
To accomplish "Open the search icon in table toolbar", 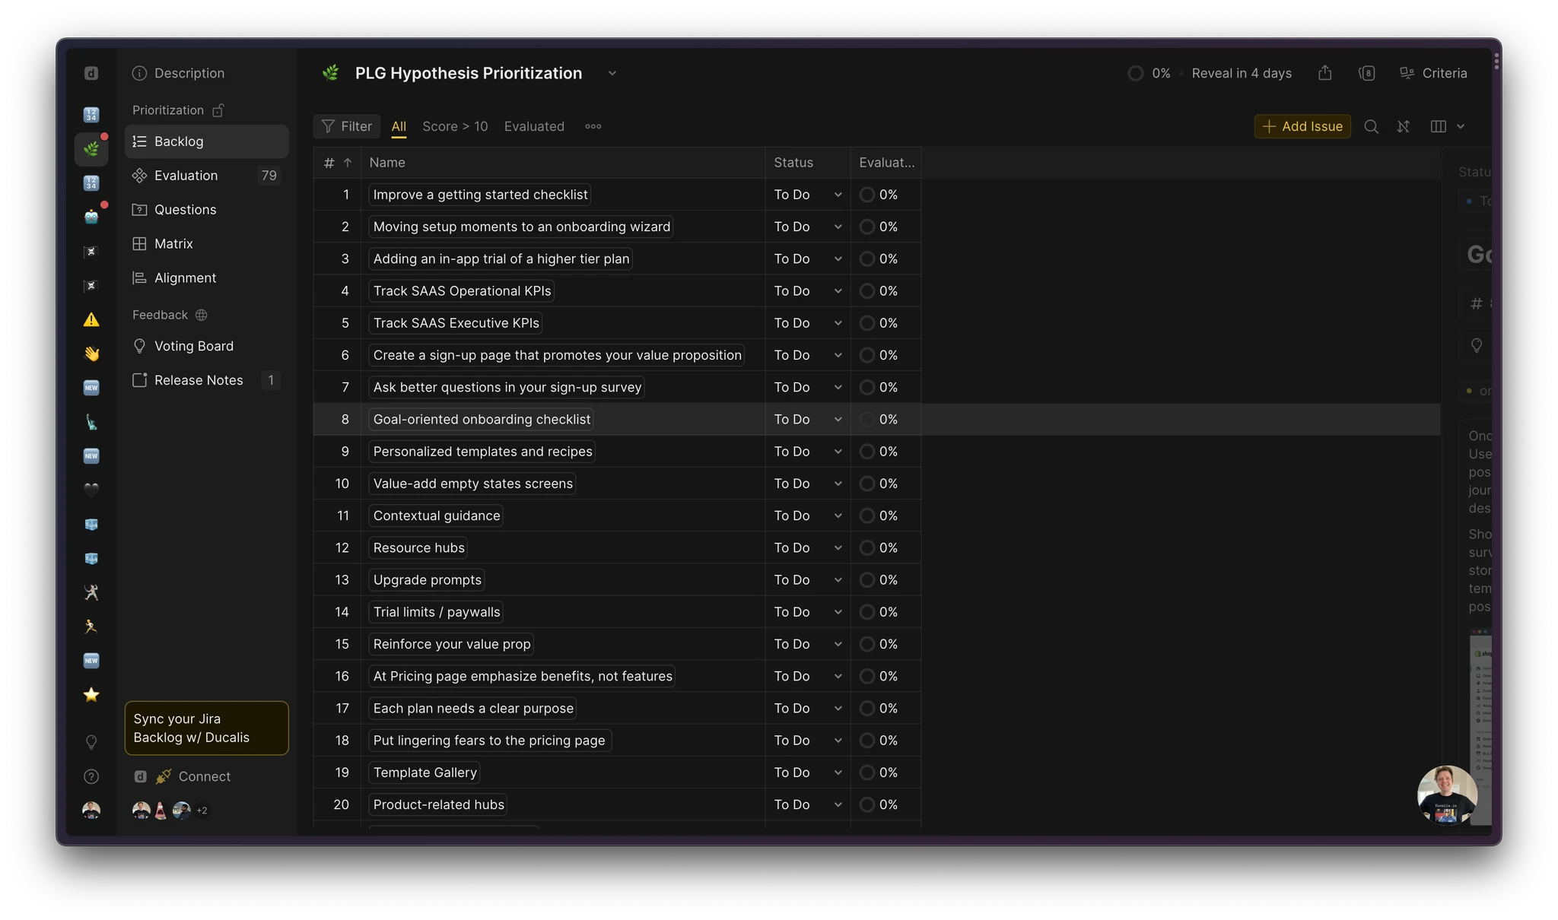I will tap(1371, 126).
